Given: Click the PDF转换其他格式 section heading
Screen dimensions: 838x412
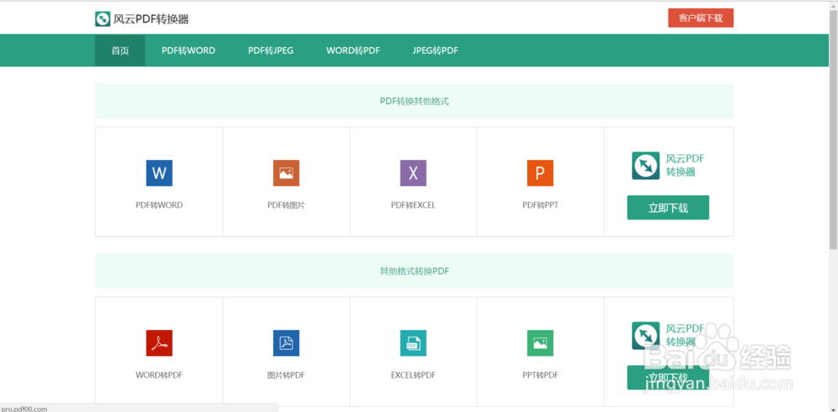Looking at the screenshot, I should tap(414, 101).
